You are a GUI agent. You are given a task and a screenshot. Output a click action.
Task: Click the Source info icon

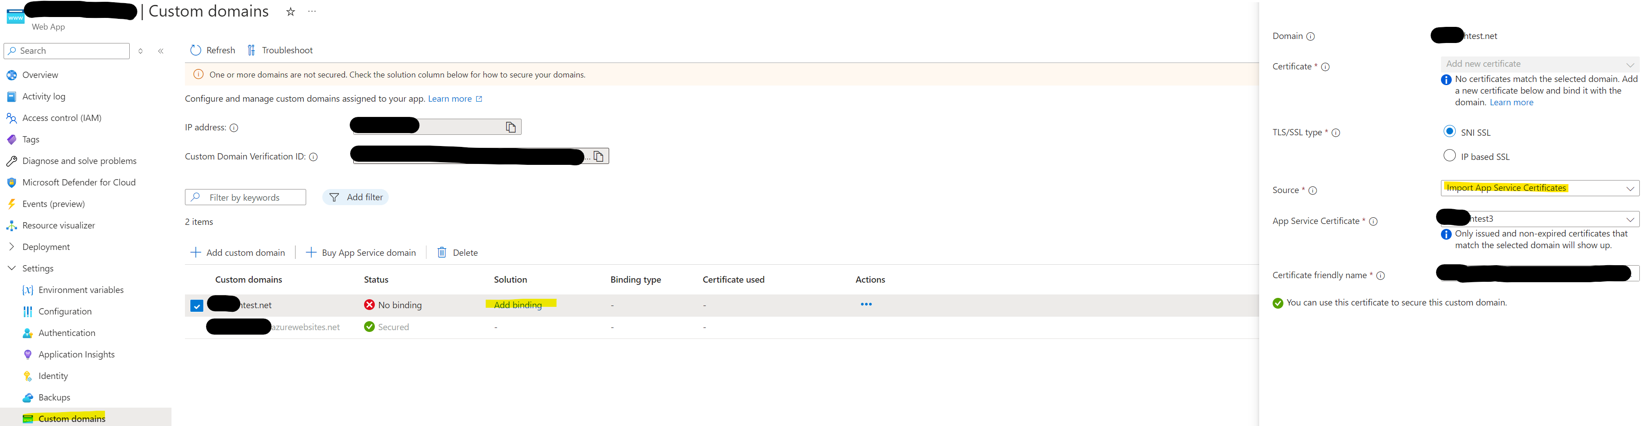[x=1313, y=191]
